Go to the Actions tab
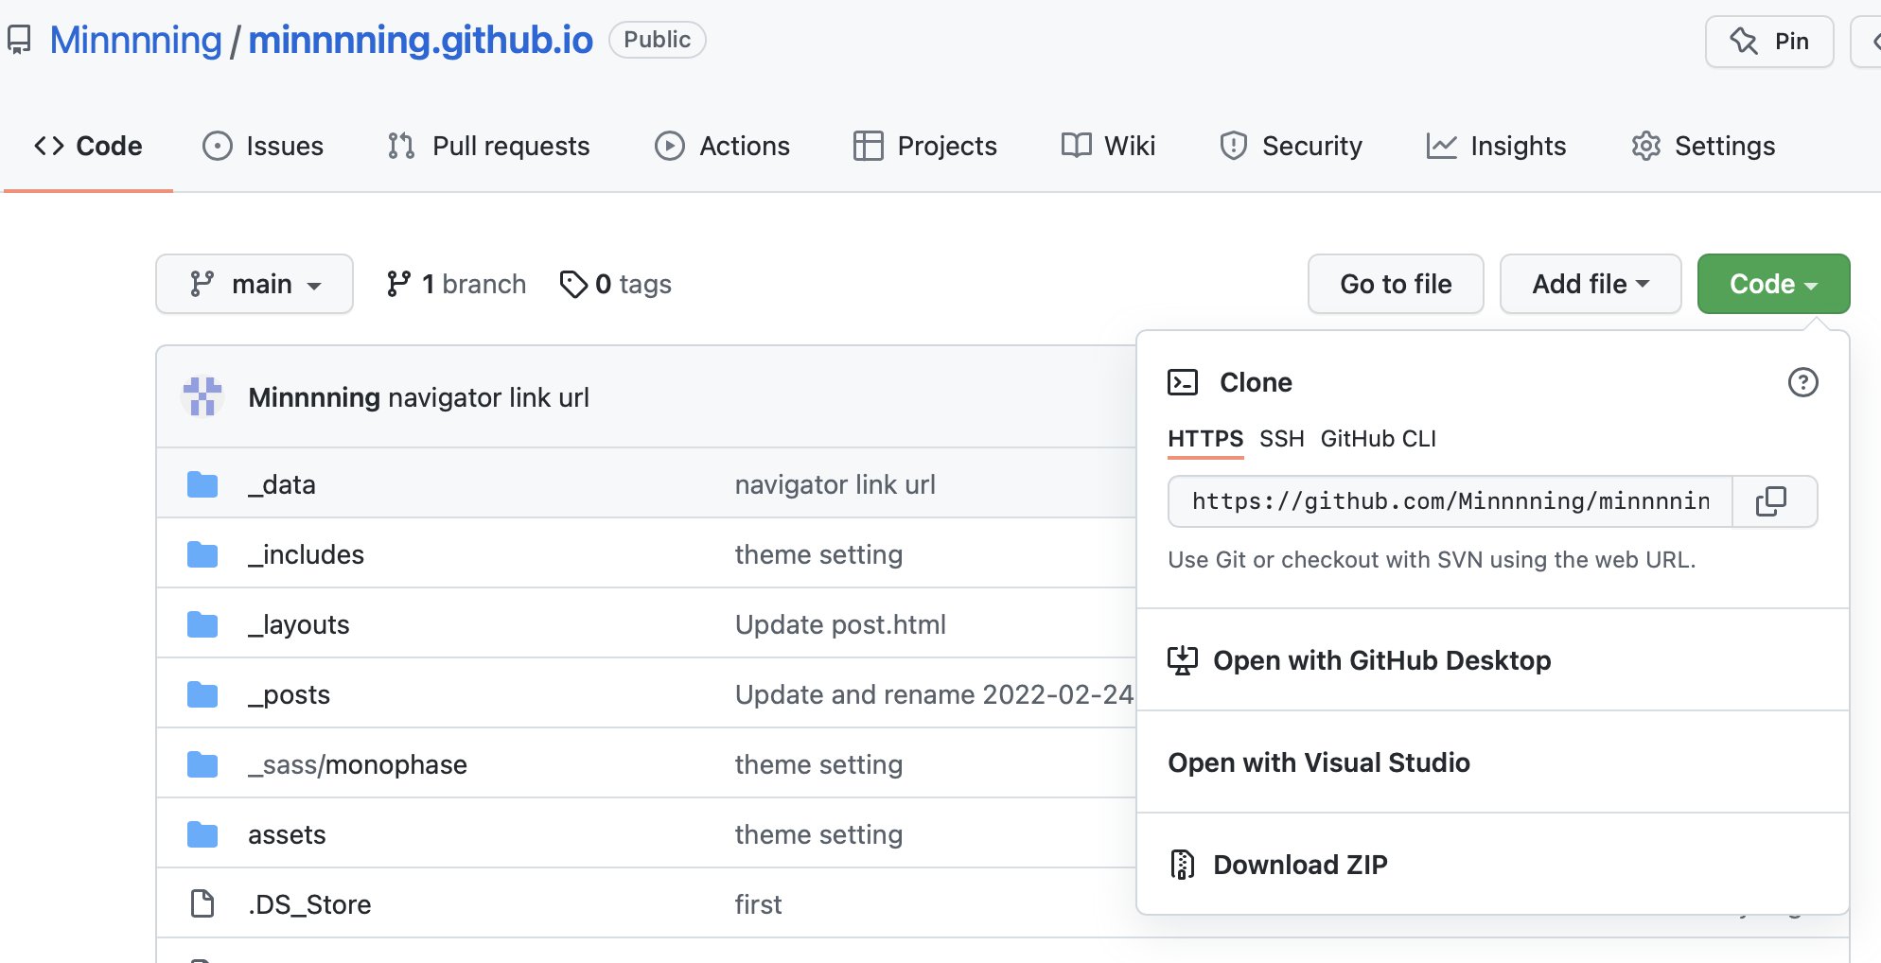The width and height of the screenshot is (1881, 963). (x=722, y=146)
